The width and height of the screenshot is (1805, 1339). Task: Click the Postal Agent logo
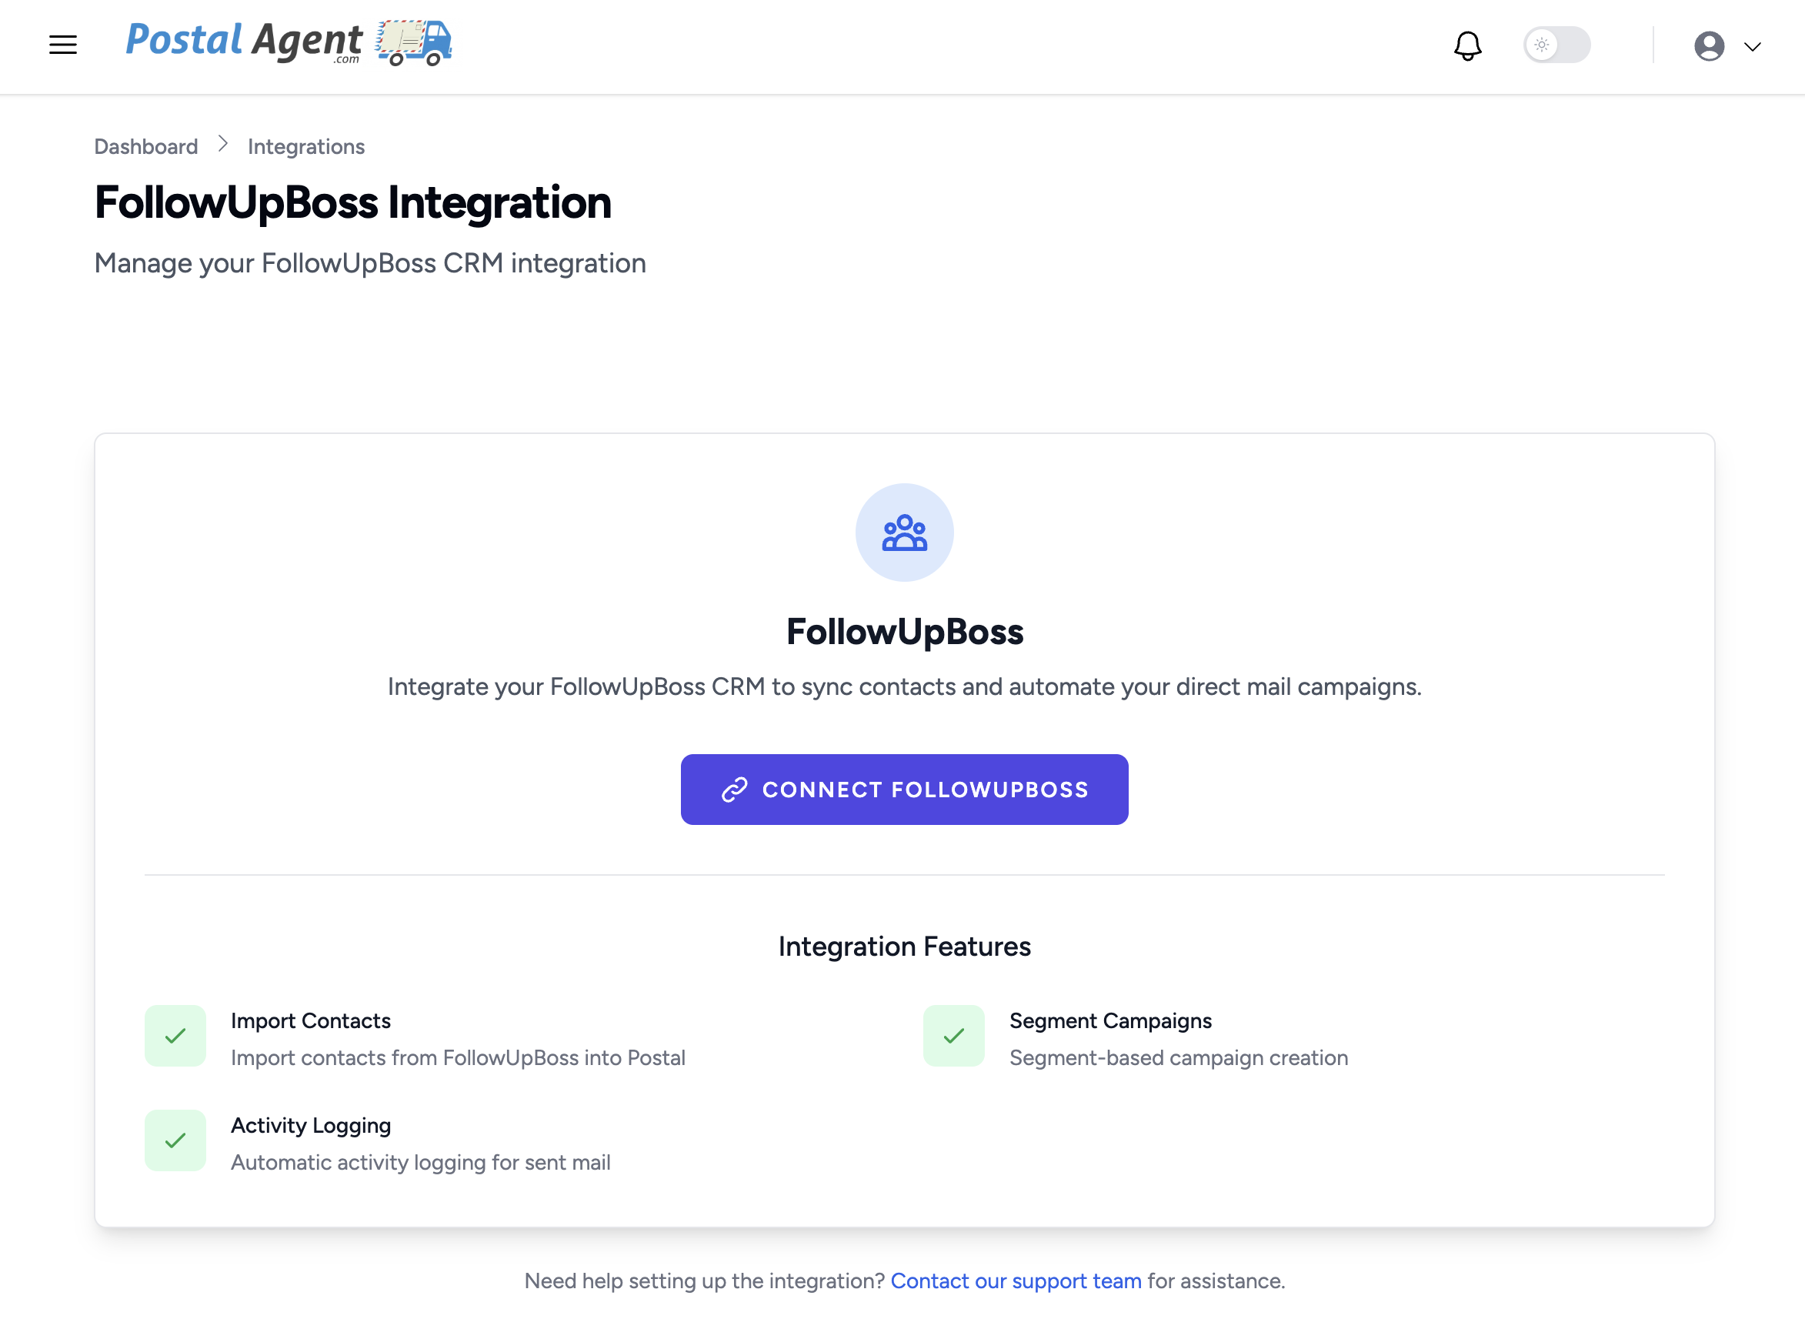(289, 42)
